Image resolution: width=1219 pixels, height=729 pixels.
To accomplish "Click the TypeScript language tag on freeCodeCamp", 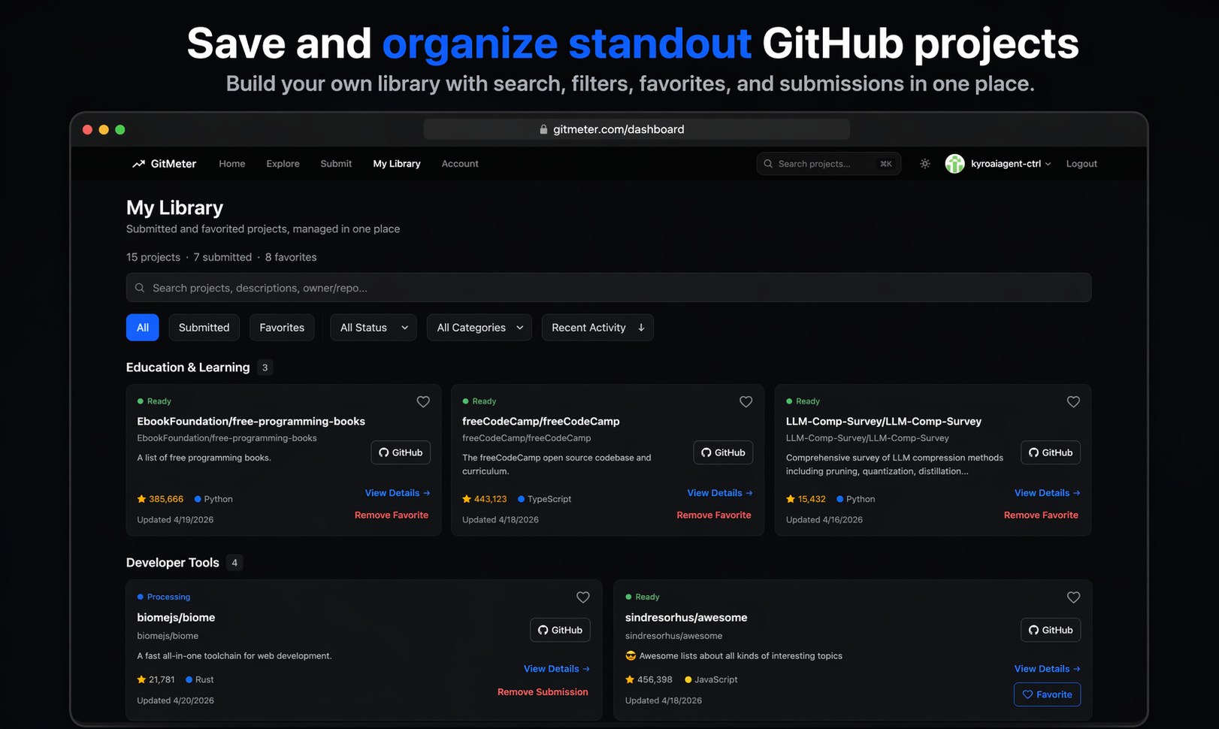I will pos(545,499).
